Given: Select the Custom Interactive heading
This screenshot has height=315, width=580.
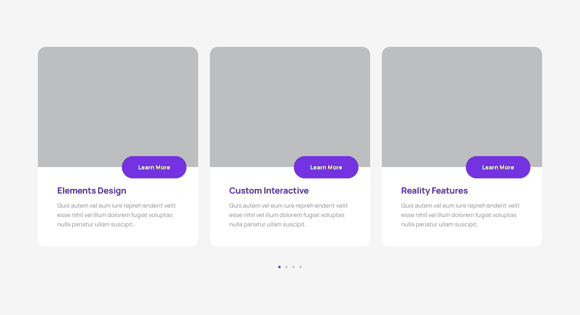Looking at the screenshot, I should point(269,190).
